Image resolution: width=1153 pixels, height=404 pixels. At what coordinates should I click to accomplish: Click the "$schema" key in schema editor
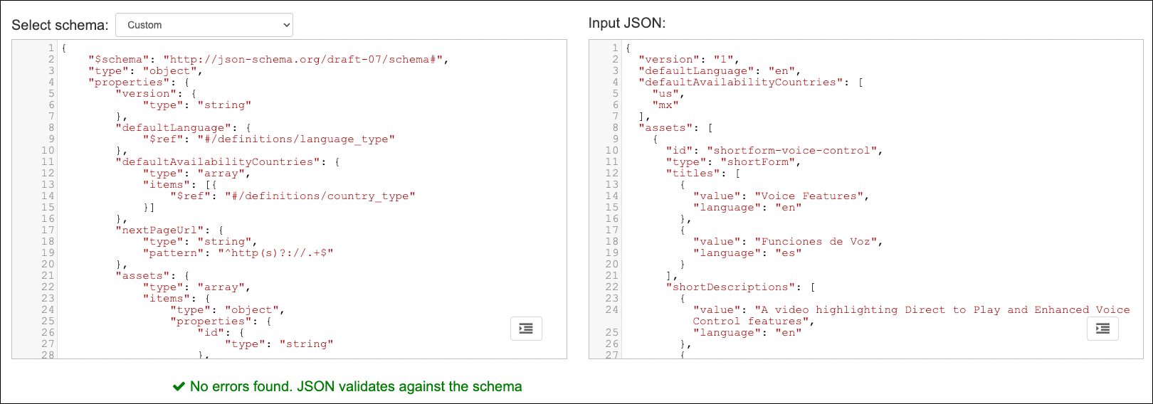coord(119,60)
